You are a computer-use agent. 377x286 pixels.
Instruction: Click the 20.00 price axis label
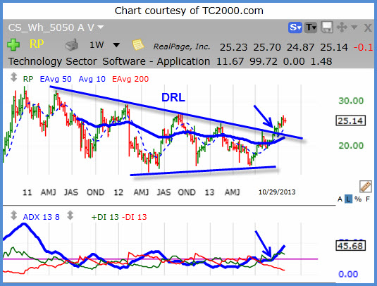point(351,145)
